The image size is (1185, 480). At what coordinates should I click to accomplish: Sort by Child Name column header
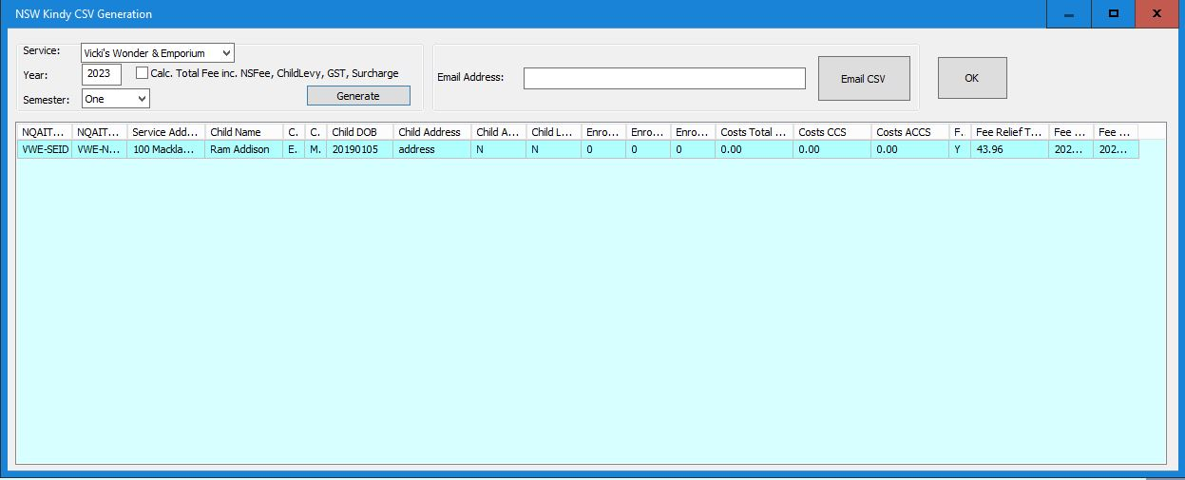242,132
